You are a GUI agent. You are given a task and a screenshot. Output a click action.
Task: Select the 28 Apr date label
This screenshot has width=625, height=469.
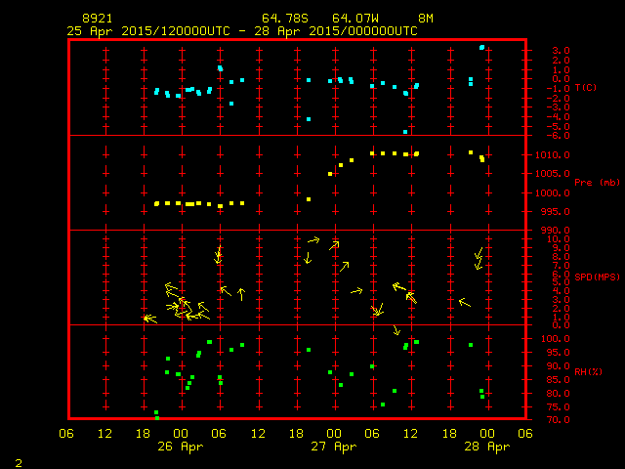[486, 446]
